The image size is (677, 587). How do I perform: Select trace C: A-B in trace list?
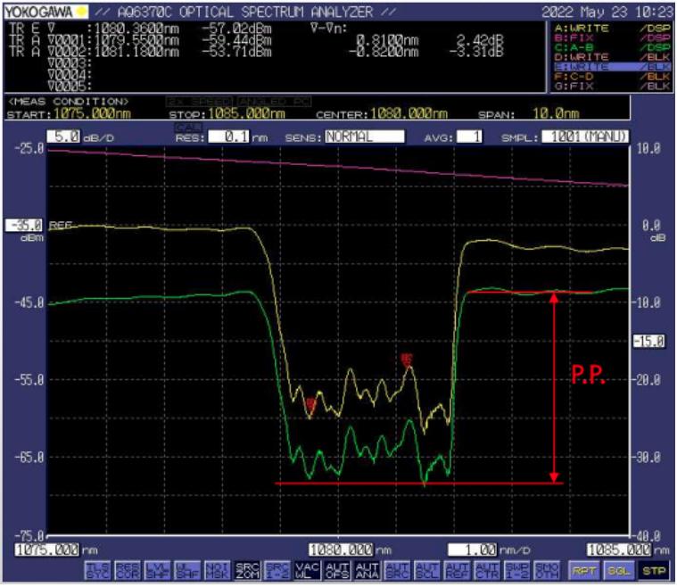(612, 47)
